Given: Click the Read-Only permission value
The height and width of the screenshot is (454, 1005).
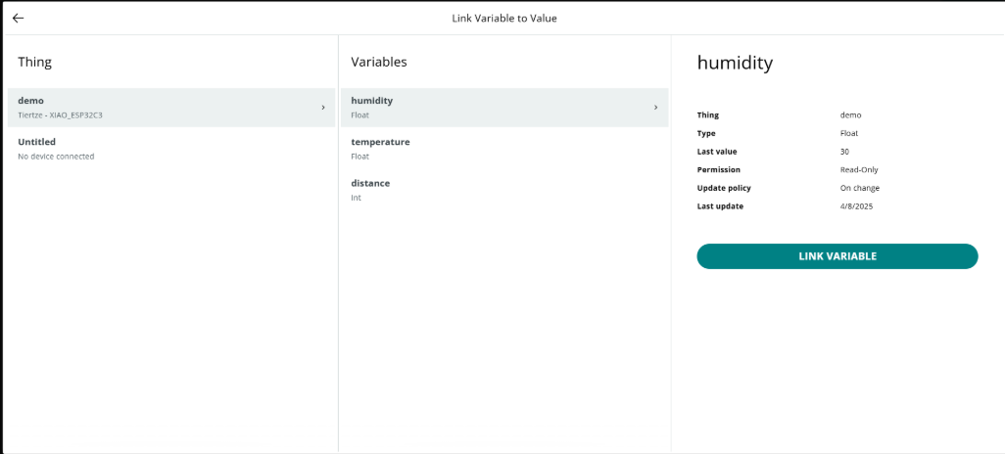Looking at the screenshot, I should [859, 169].
